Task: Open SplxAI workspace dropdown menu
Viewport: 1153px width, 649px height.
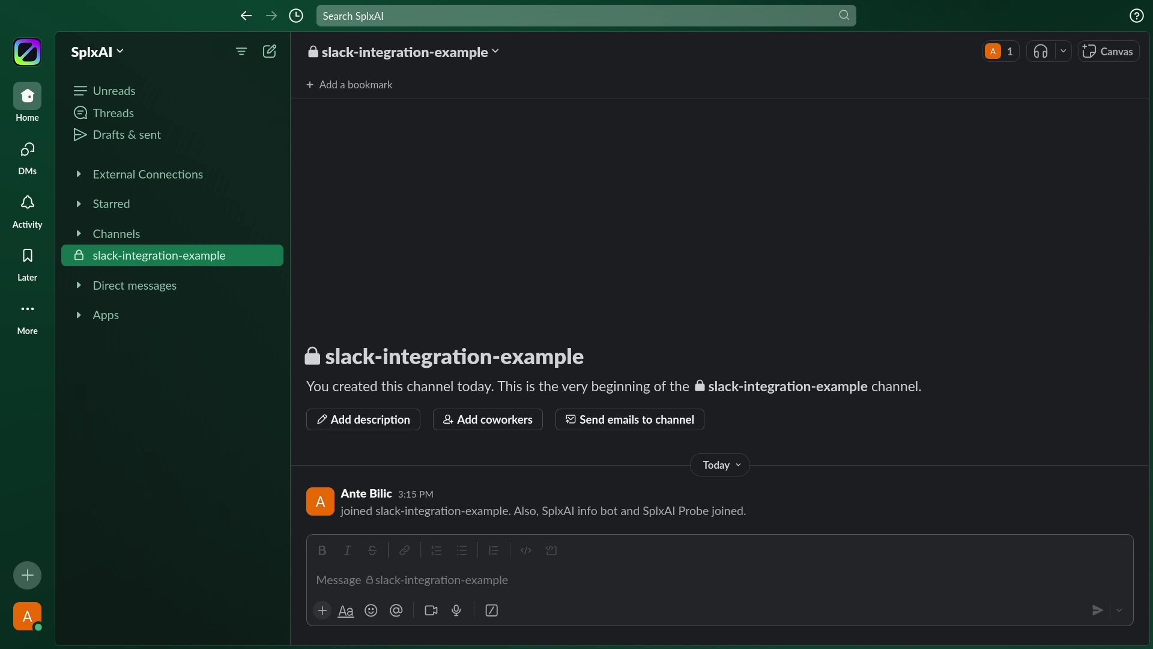Action: (x=97, y=52)
